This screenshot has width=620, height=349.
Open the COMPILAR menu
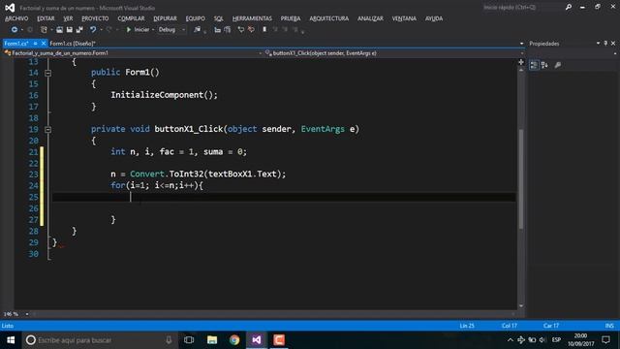pos(131,18)
